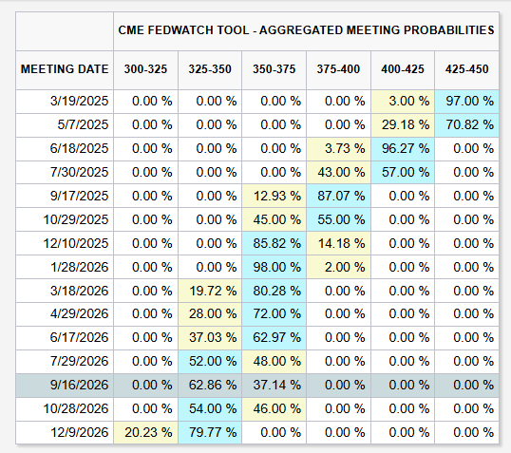511x453 pixels.
Task: Select the 12/10/2025 meeting date
Action: click(65, 243)
